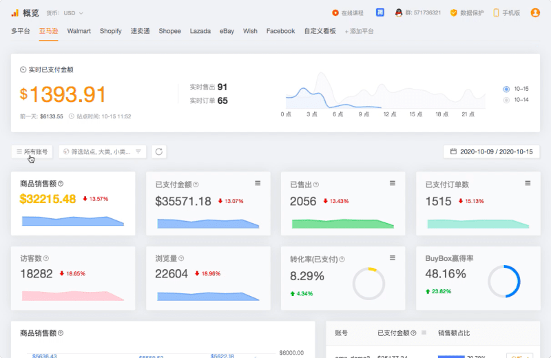Switch to the Walmart platform tab

point(79,31)
